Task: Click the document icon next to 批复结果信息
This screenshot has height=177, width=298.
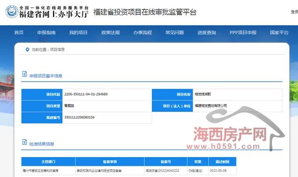Action: tap(25, 142)
